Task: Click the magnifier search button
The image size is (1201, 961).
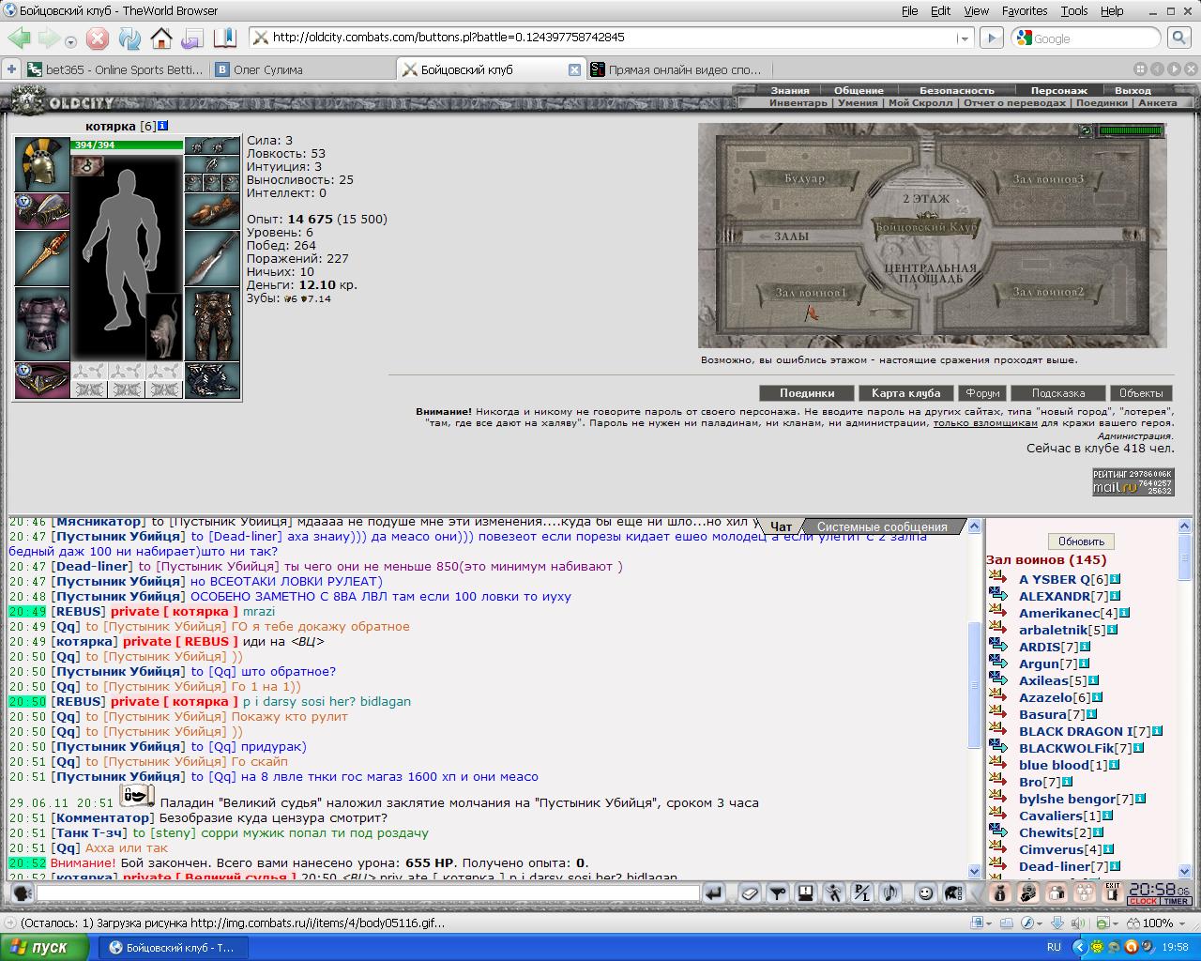Action: (1178, 38)
